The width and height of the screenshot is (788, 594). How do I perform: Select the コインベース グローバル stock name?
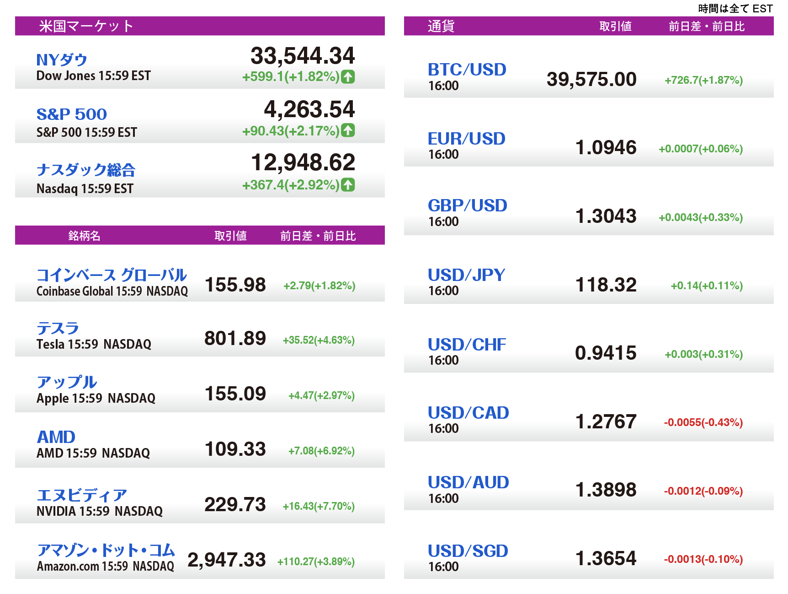click(x=112, y=275)
